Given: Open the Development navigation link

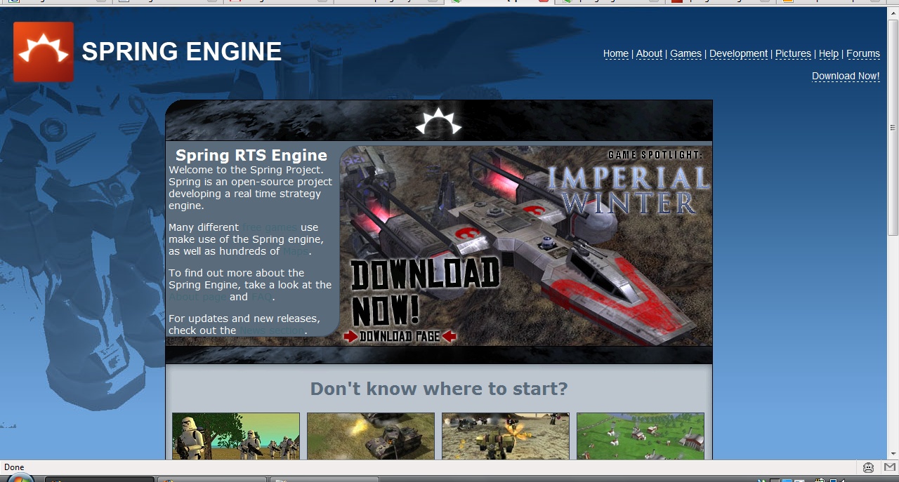Looking at the screenshot, I should point(738,54).
